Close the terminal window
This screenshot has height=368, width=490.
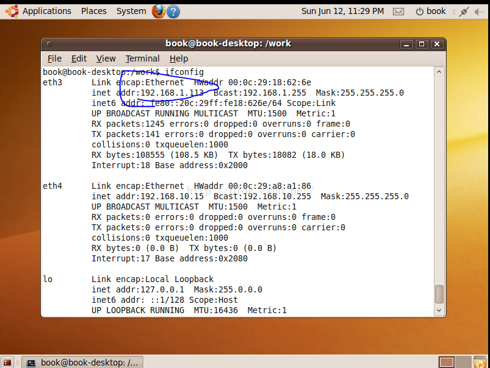click(x=437, y=44)
